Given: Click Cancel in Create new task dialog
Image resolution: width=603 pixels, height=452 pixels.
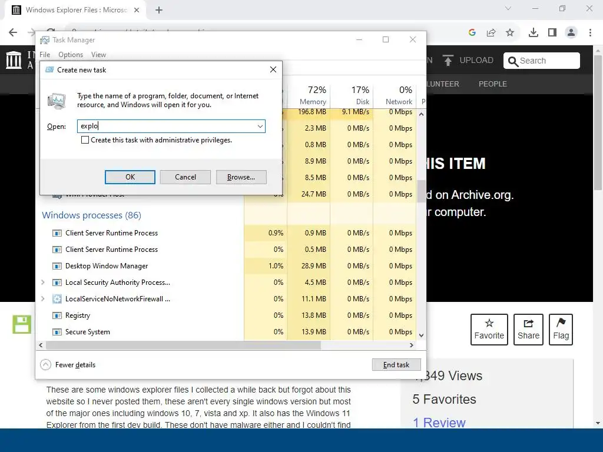Looking at the screenshot, I should [185, 177].
